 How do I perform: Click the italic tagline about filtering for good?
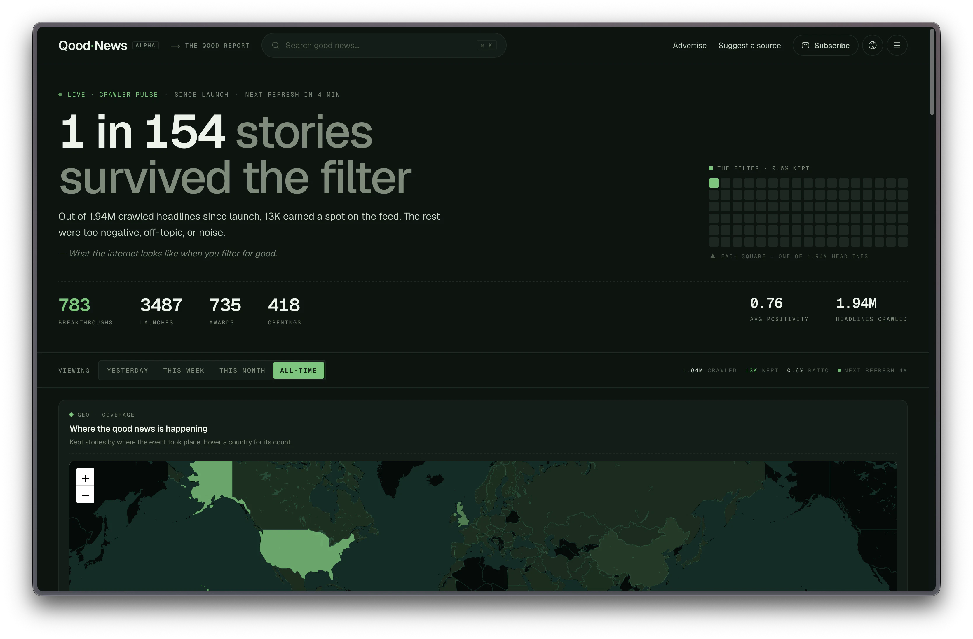click(168, 254)
